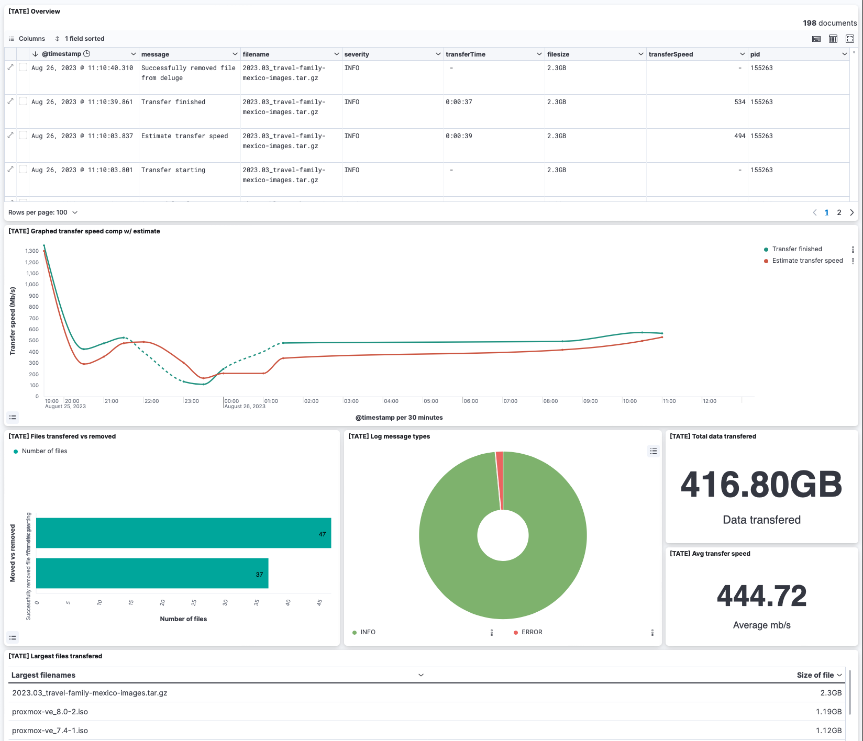The height and width of the screenshot is (741, 863).
Task: Check the row for Transfer finished at 11:10:39
Action: tap(23, 101)
